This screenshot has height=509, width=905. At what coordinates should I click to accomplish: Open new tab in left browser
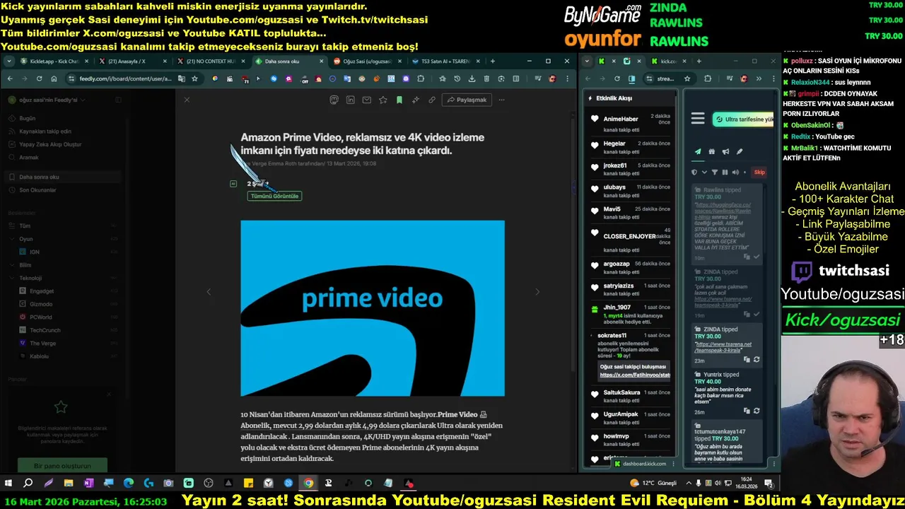pos(493,62)
